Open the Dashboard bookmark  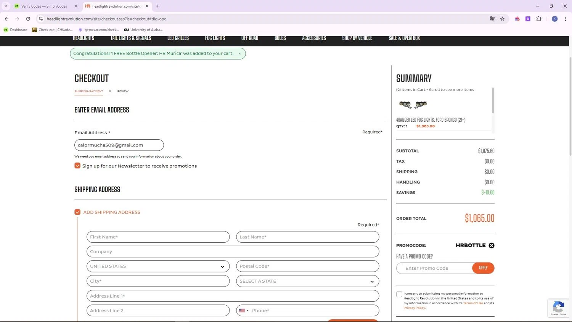tap(16, 30)
